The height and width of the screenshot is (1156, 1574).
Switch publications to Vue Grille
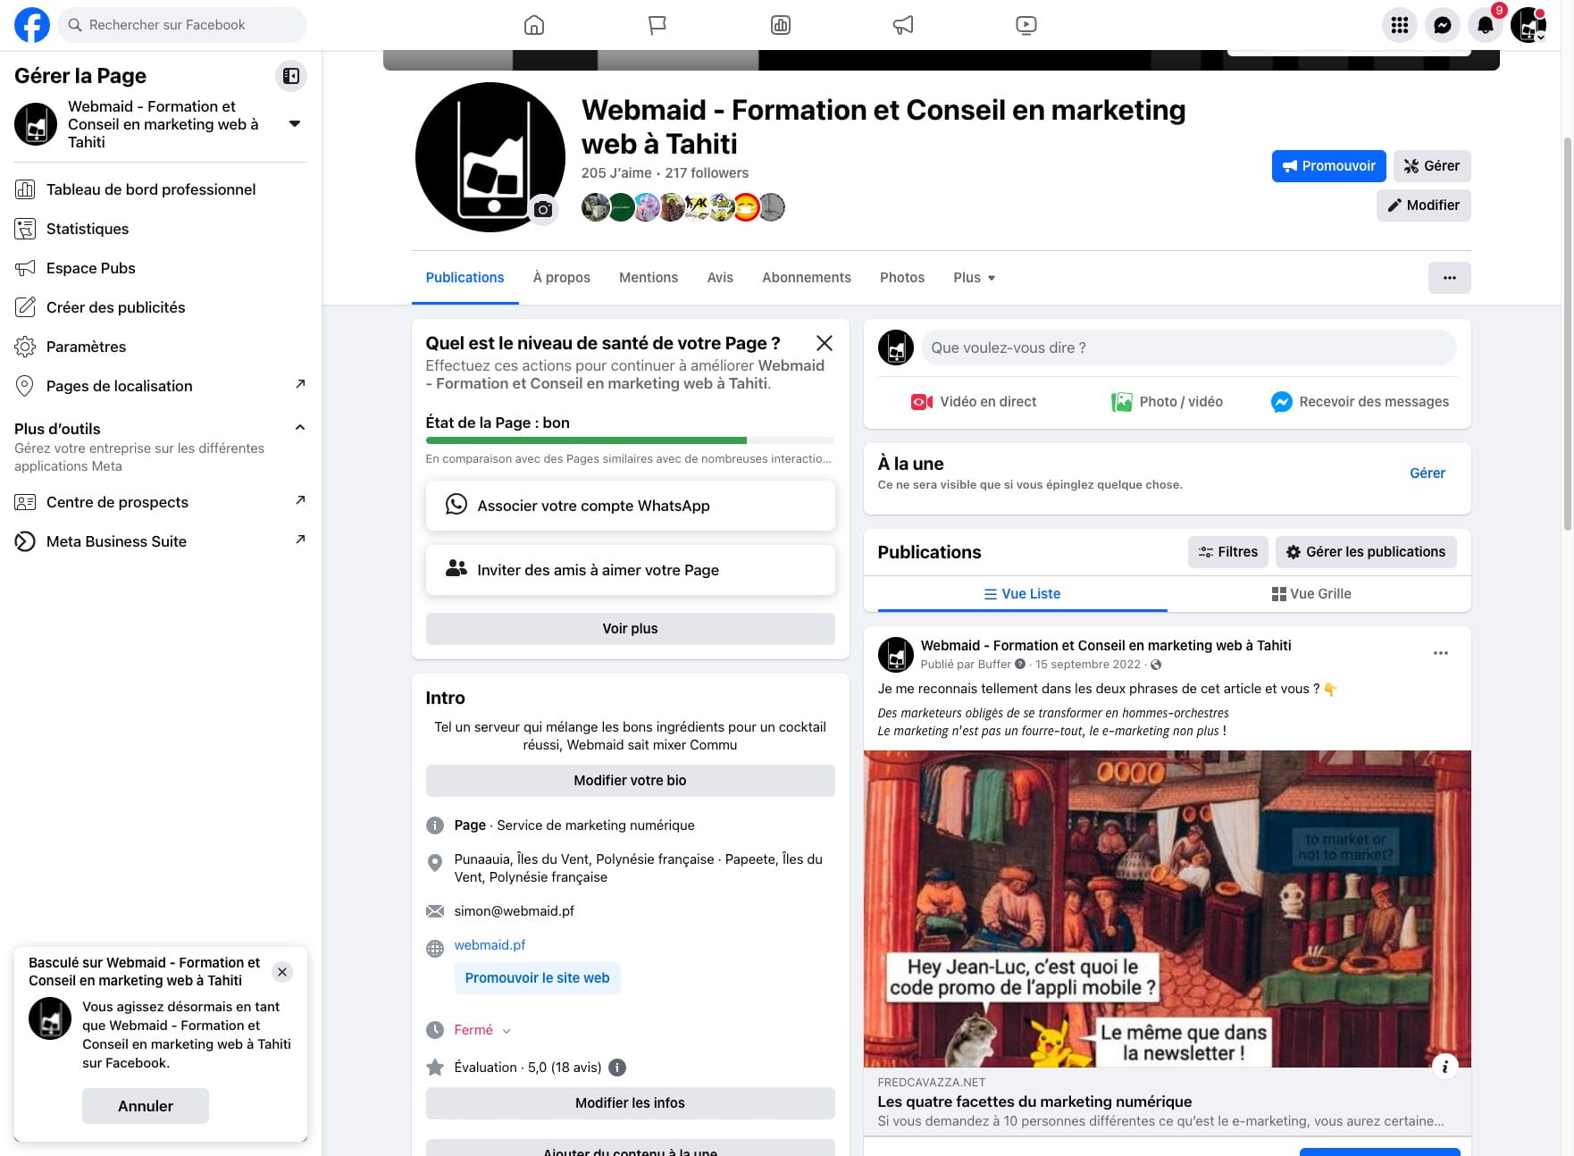(1310, 594)
